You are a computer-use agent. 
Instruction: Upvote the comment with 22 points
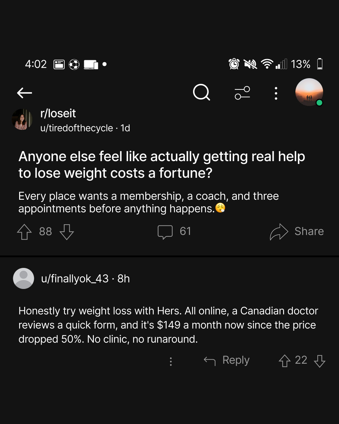pos(284,361)
